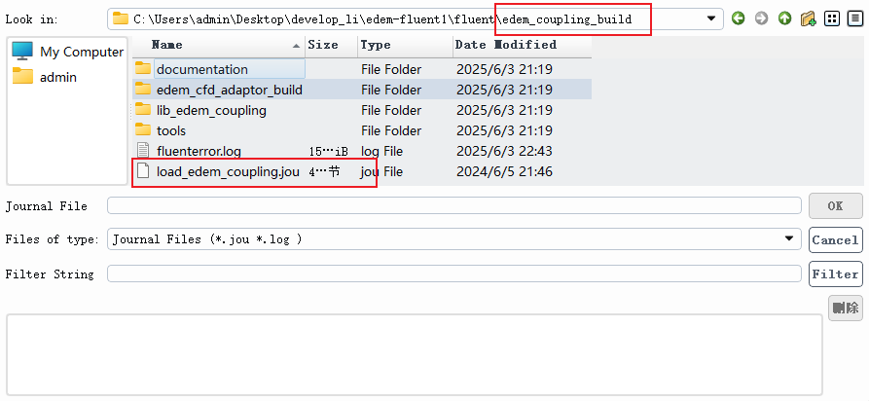Click the date 2024/6/5 21:46
The height and width of the screenshot is (401, 869).
[x=504, y=172]
